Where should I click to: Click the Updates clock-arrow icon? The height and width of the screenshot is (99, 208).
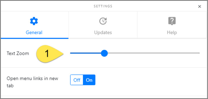pos(103,21)
